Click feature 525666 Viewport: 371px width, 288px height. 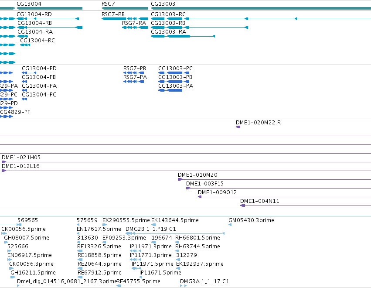coord(18,247)
